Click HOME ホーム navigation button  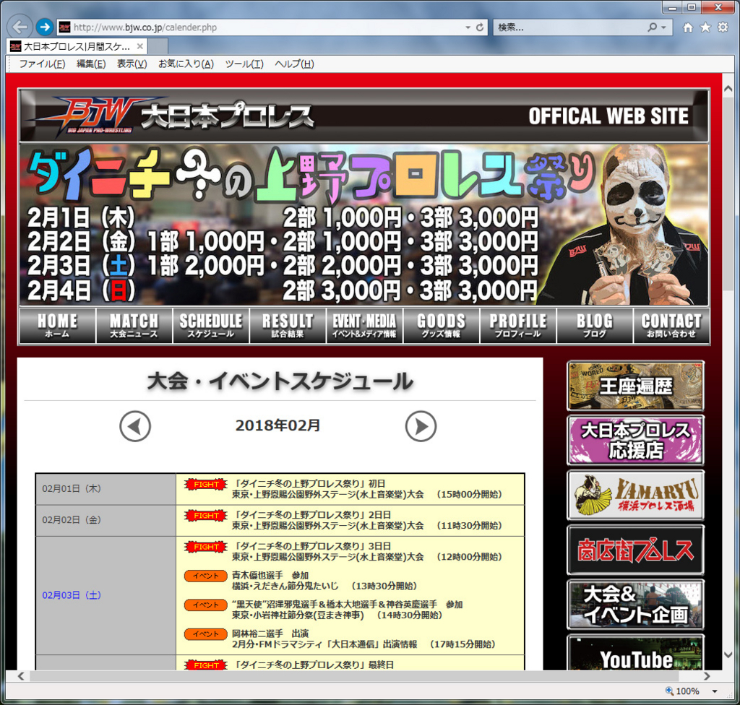[x=57, y=326]
